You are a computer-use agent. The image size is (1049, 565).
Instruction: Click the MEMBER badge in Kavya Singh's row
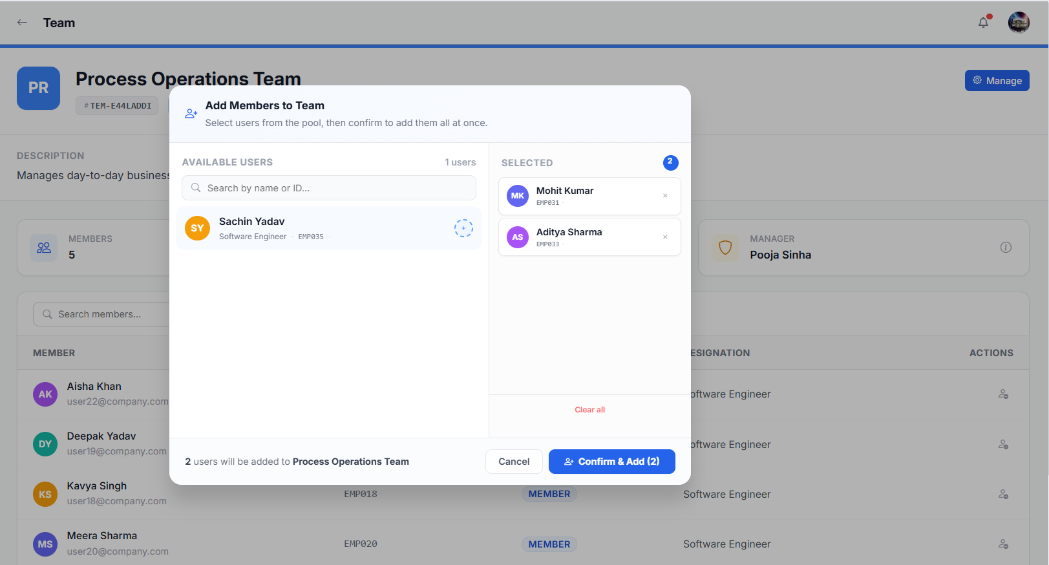(549, 494)
